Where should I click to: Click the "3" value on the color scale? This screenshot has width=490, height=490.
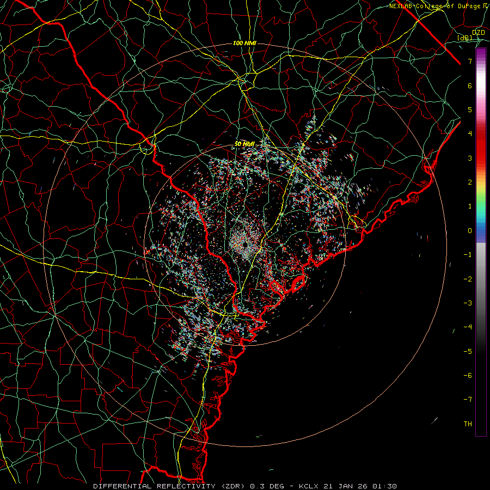[x=470, y=158]
